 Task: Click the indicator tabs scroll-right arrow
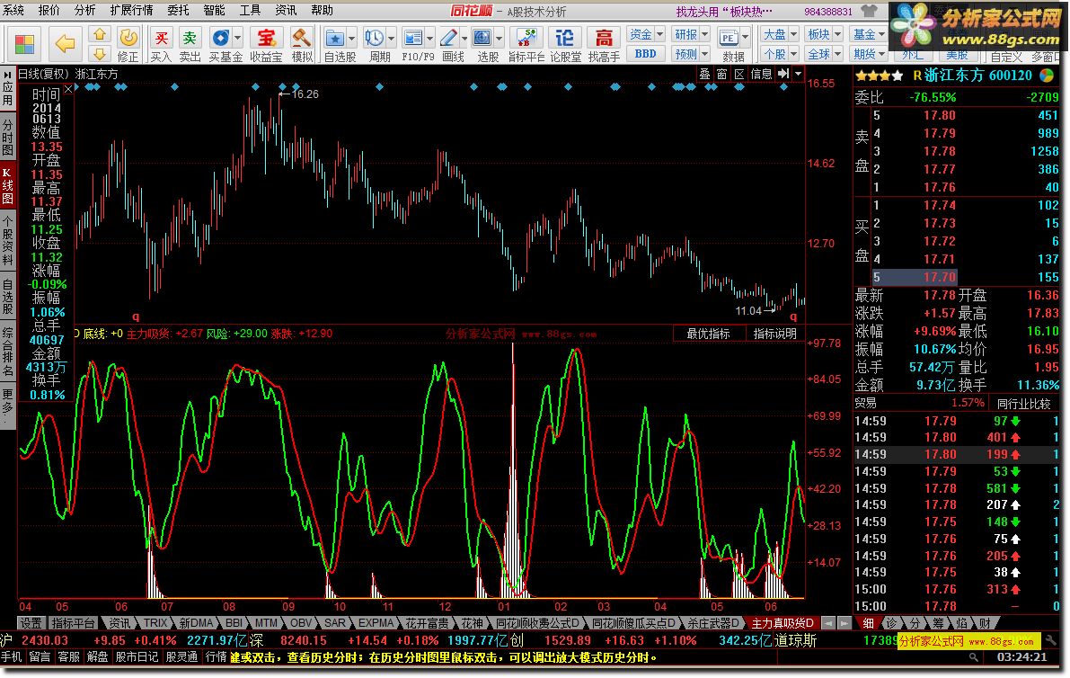[x=845, y=622]
